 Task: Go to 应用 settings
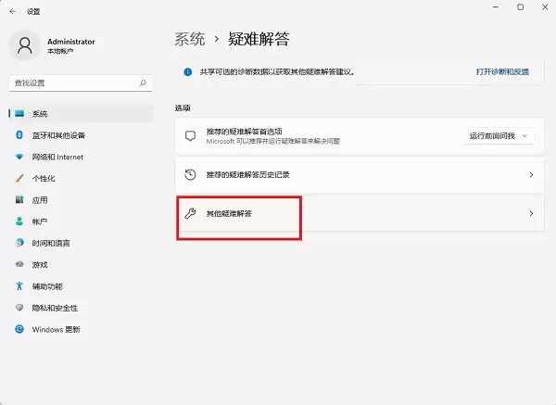40,200
